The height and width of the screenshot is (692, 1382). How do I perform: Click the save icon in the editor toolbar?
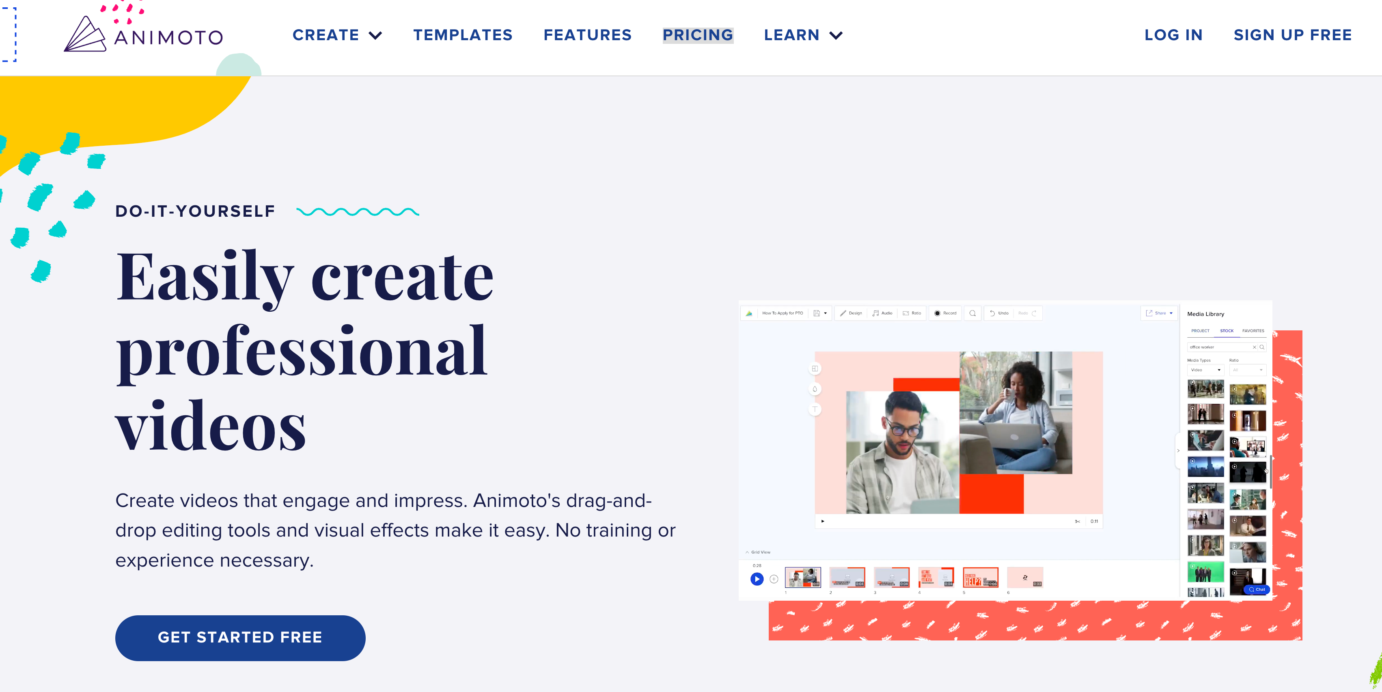(x=817, y=313)
